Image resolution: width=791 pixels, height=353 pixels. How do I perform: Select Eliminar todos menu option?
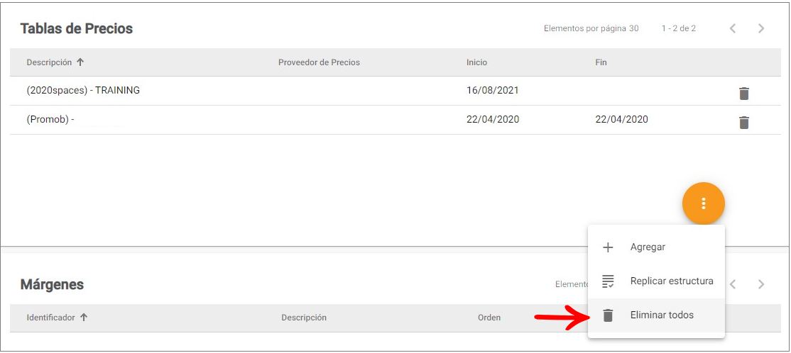[656, 315]
